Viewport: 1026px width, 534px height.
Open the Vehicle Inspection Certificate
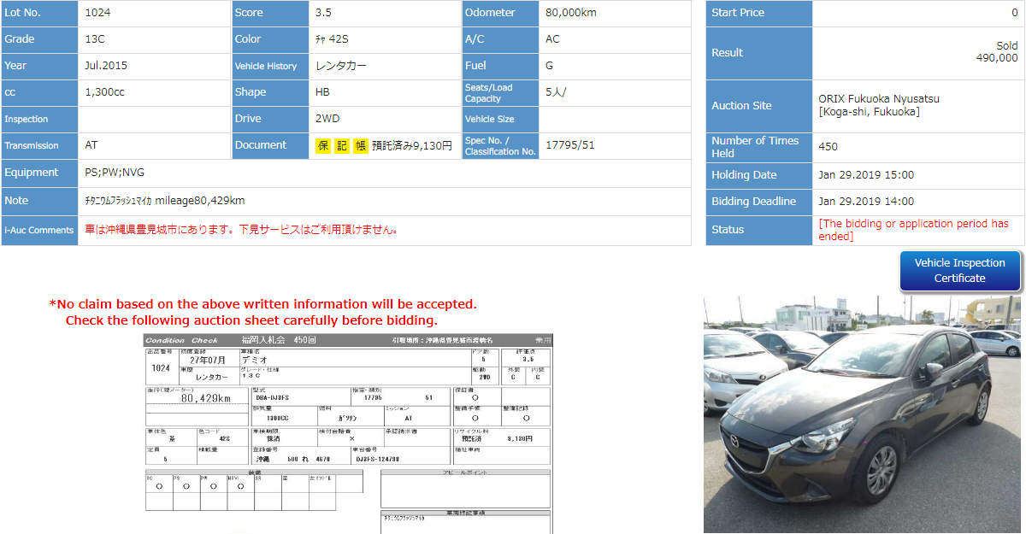(959, 271)
